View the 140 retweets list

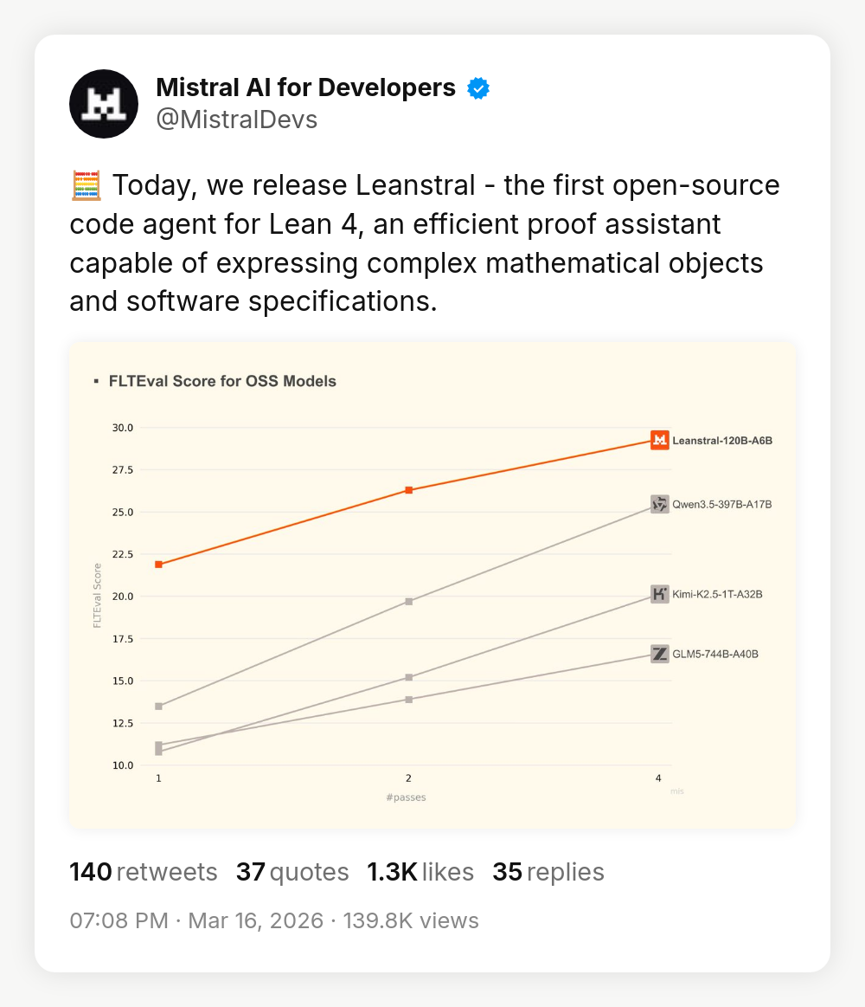click(144, 872)
